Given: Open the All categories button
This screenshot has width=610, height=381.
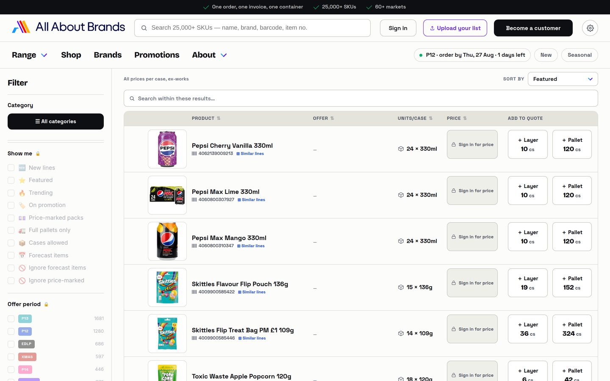Looking at the screenshot, I should tap(55, 121).
